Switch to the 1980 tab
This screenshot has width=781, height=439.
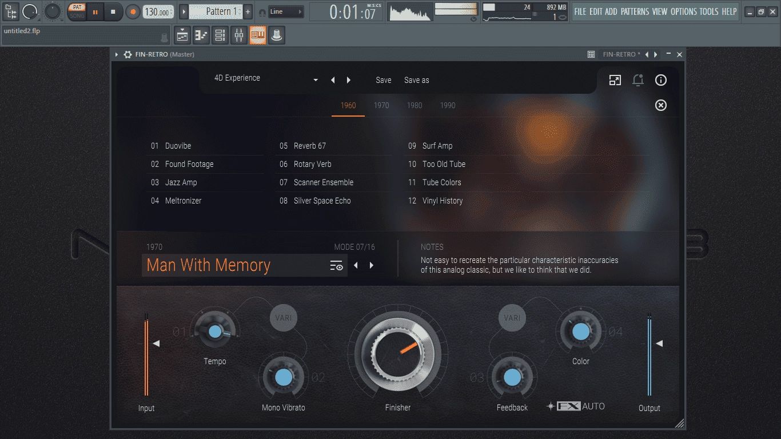[415, 105]
